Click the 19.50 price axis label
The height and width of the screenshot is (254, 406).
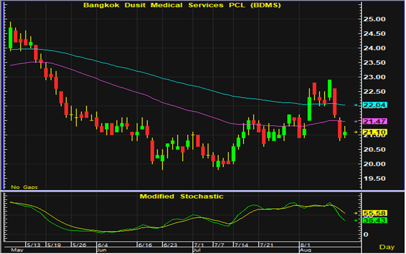[x=375, y=178]
